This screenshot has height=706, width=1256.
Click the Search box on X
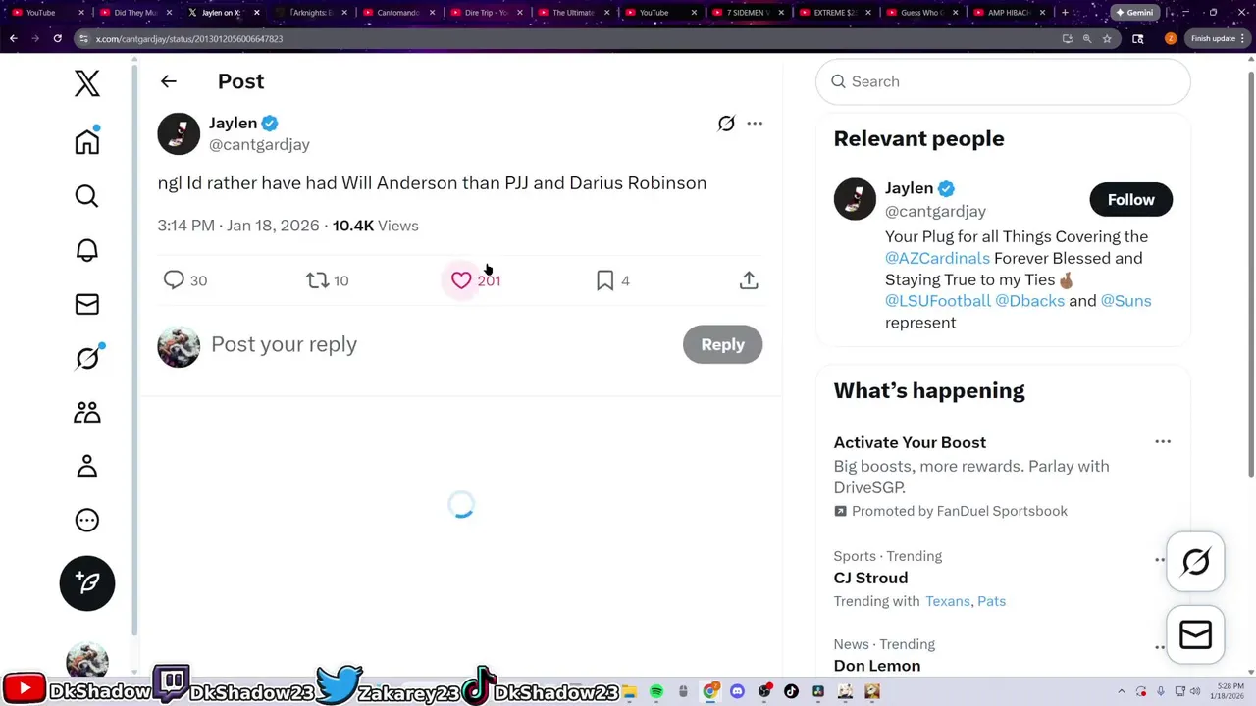pyautogui.click(x=1003, y=81)
